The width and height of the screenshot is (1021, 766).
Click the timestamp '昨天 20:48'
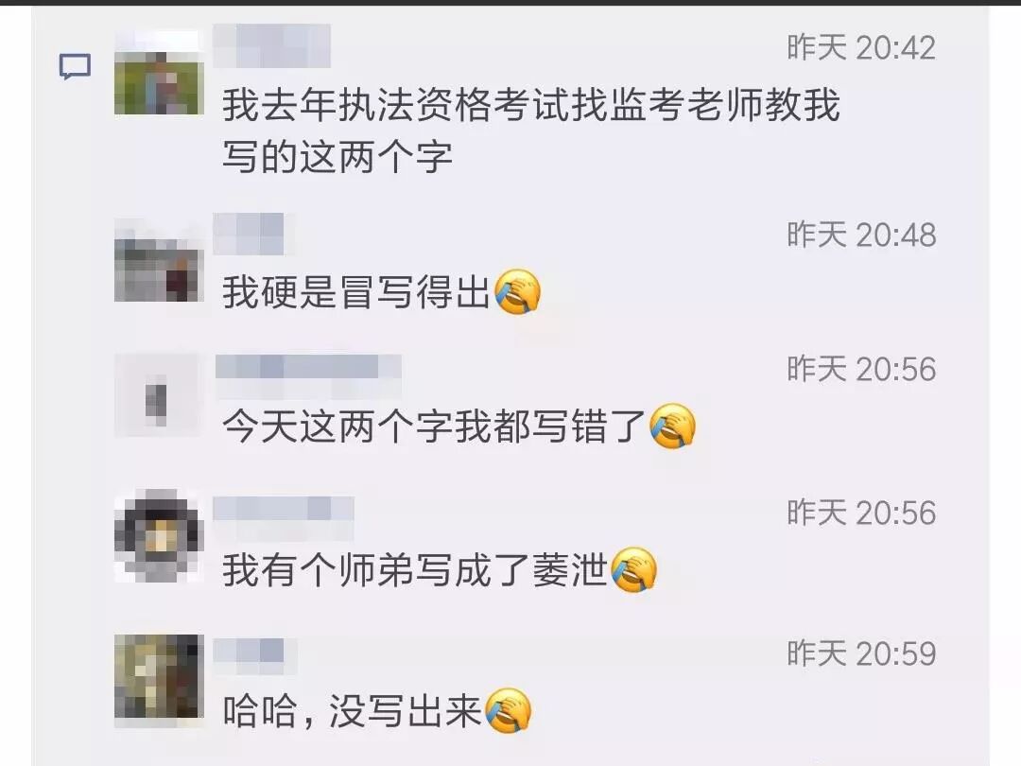(861, 235)
